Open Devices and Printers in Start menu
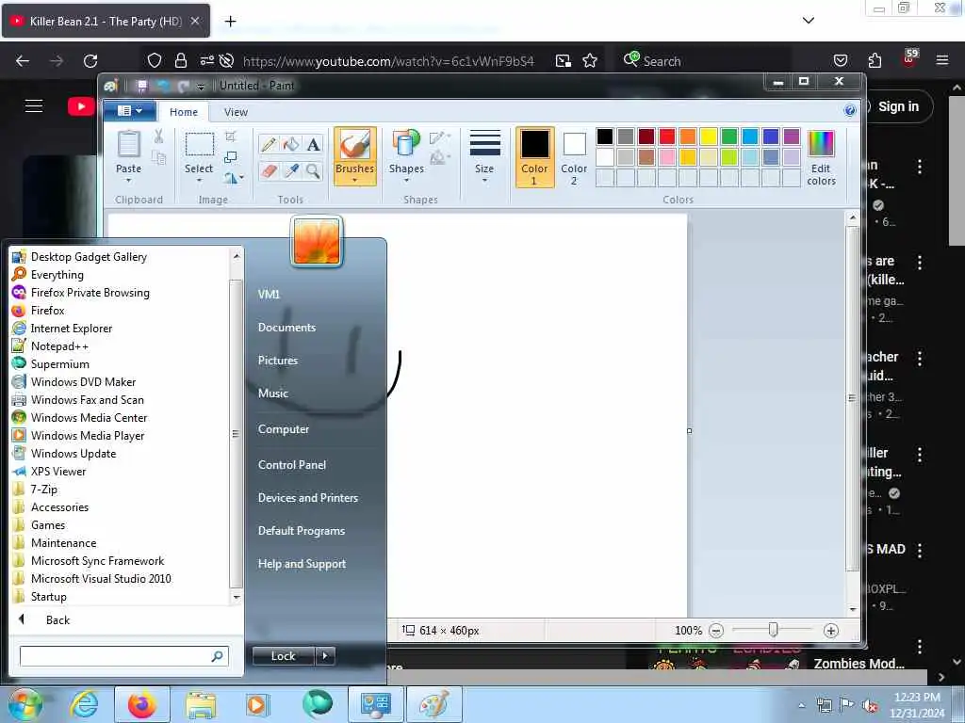 pos(308,498)
